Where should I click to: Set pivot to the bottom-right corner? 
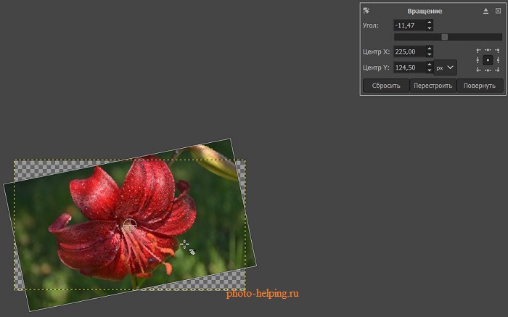tap(497, 70)
